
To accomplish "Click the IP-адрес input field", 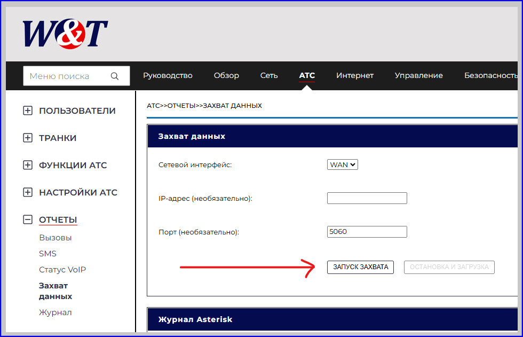I will pyautogui.click(x=367, y=198).
